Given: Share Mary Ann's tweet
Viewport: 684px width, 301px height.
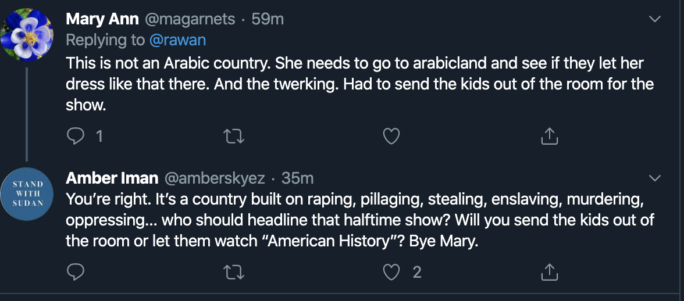Looking at the screenshot, I should pos(550,136).
